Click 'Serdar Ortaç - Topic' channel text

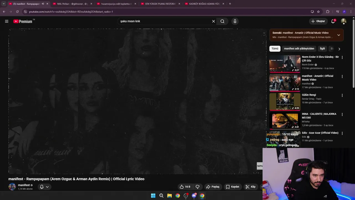tap(312, 99)
